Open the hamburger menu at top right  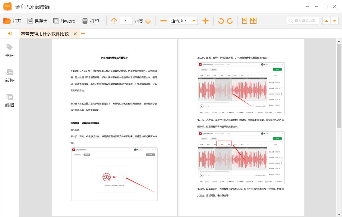coord(307,6)
